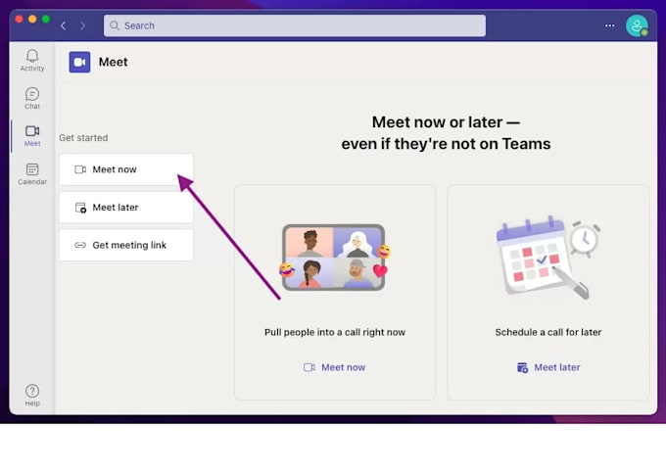Click the video call illustration thumbnail

(x=335, y=258)
